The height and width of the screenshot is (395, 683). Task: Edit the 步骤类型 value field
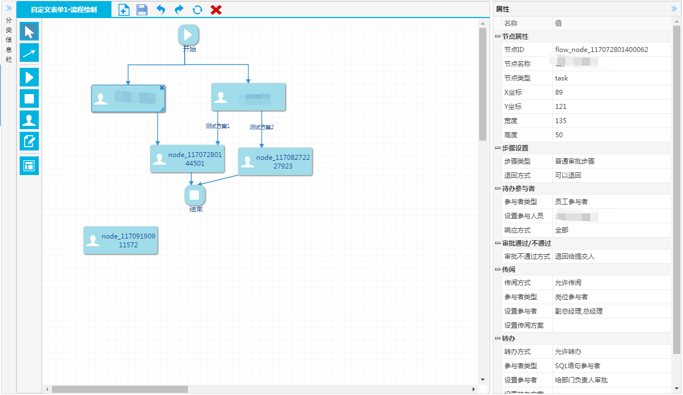[x=611, y=161]
